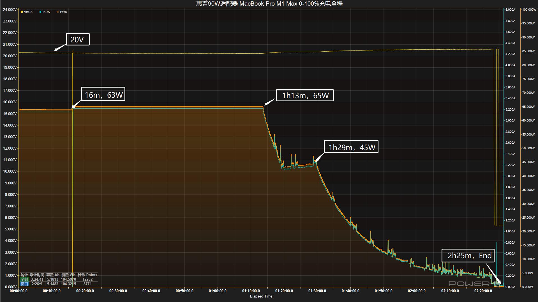Click the cyan IBUS legend swatch

tap(40, 12)
